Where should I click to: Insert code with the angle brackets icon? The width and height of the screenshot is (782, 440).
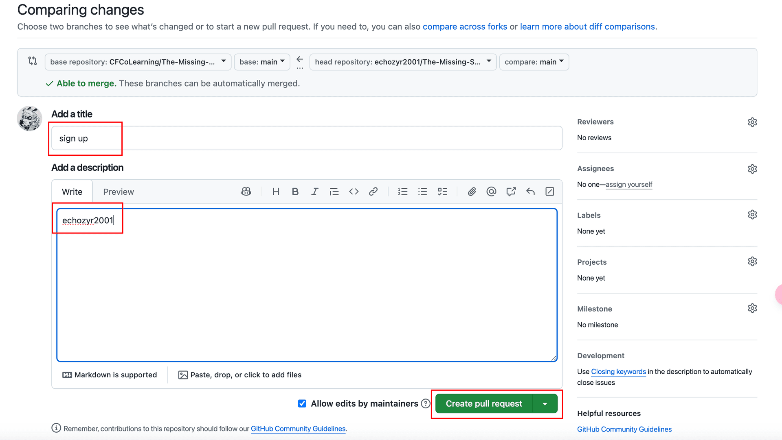(x=354, y=192)
